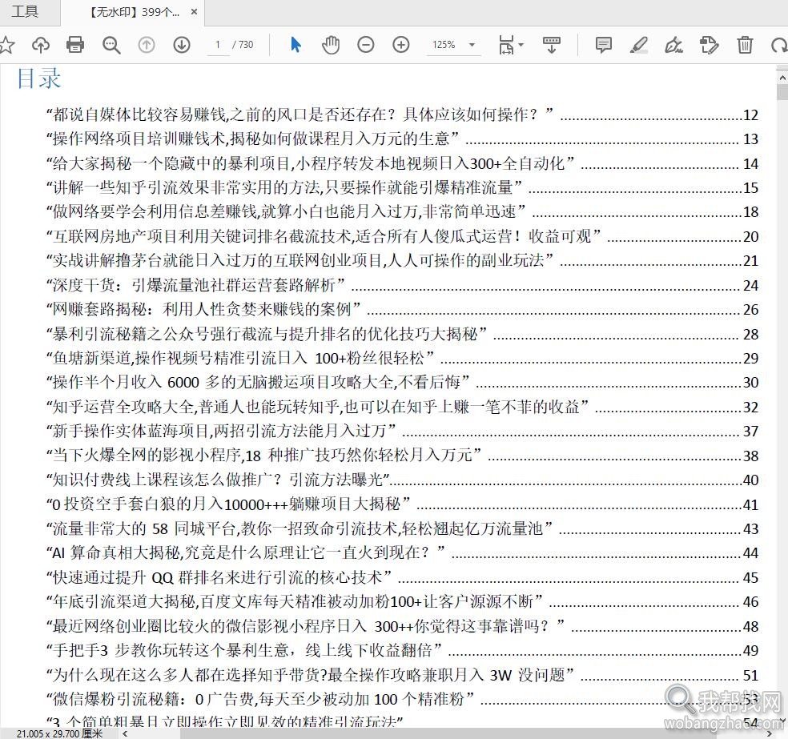
Task: Open the find text magnifier tool
Action: [x=111, y=45]
